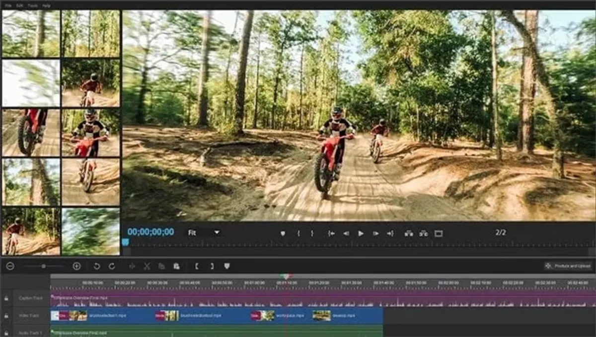Redo the last action
Screen dimensions: 596x337
coord(112,266)
